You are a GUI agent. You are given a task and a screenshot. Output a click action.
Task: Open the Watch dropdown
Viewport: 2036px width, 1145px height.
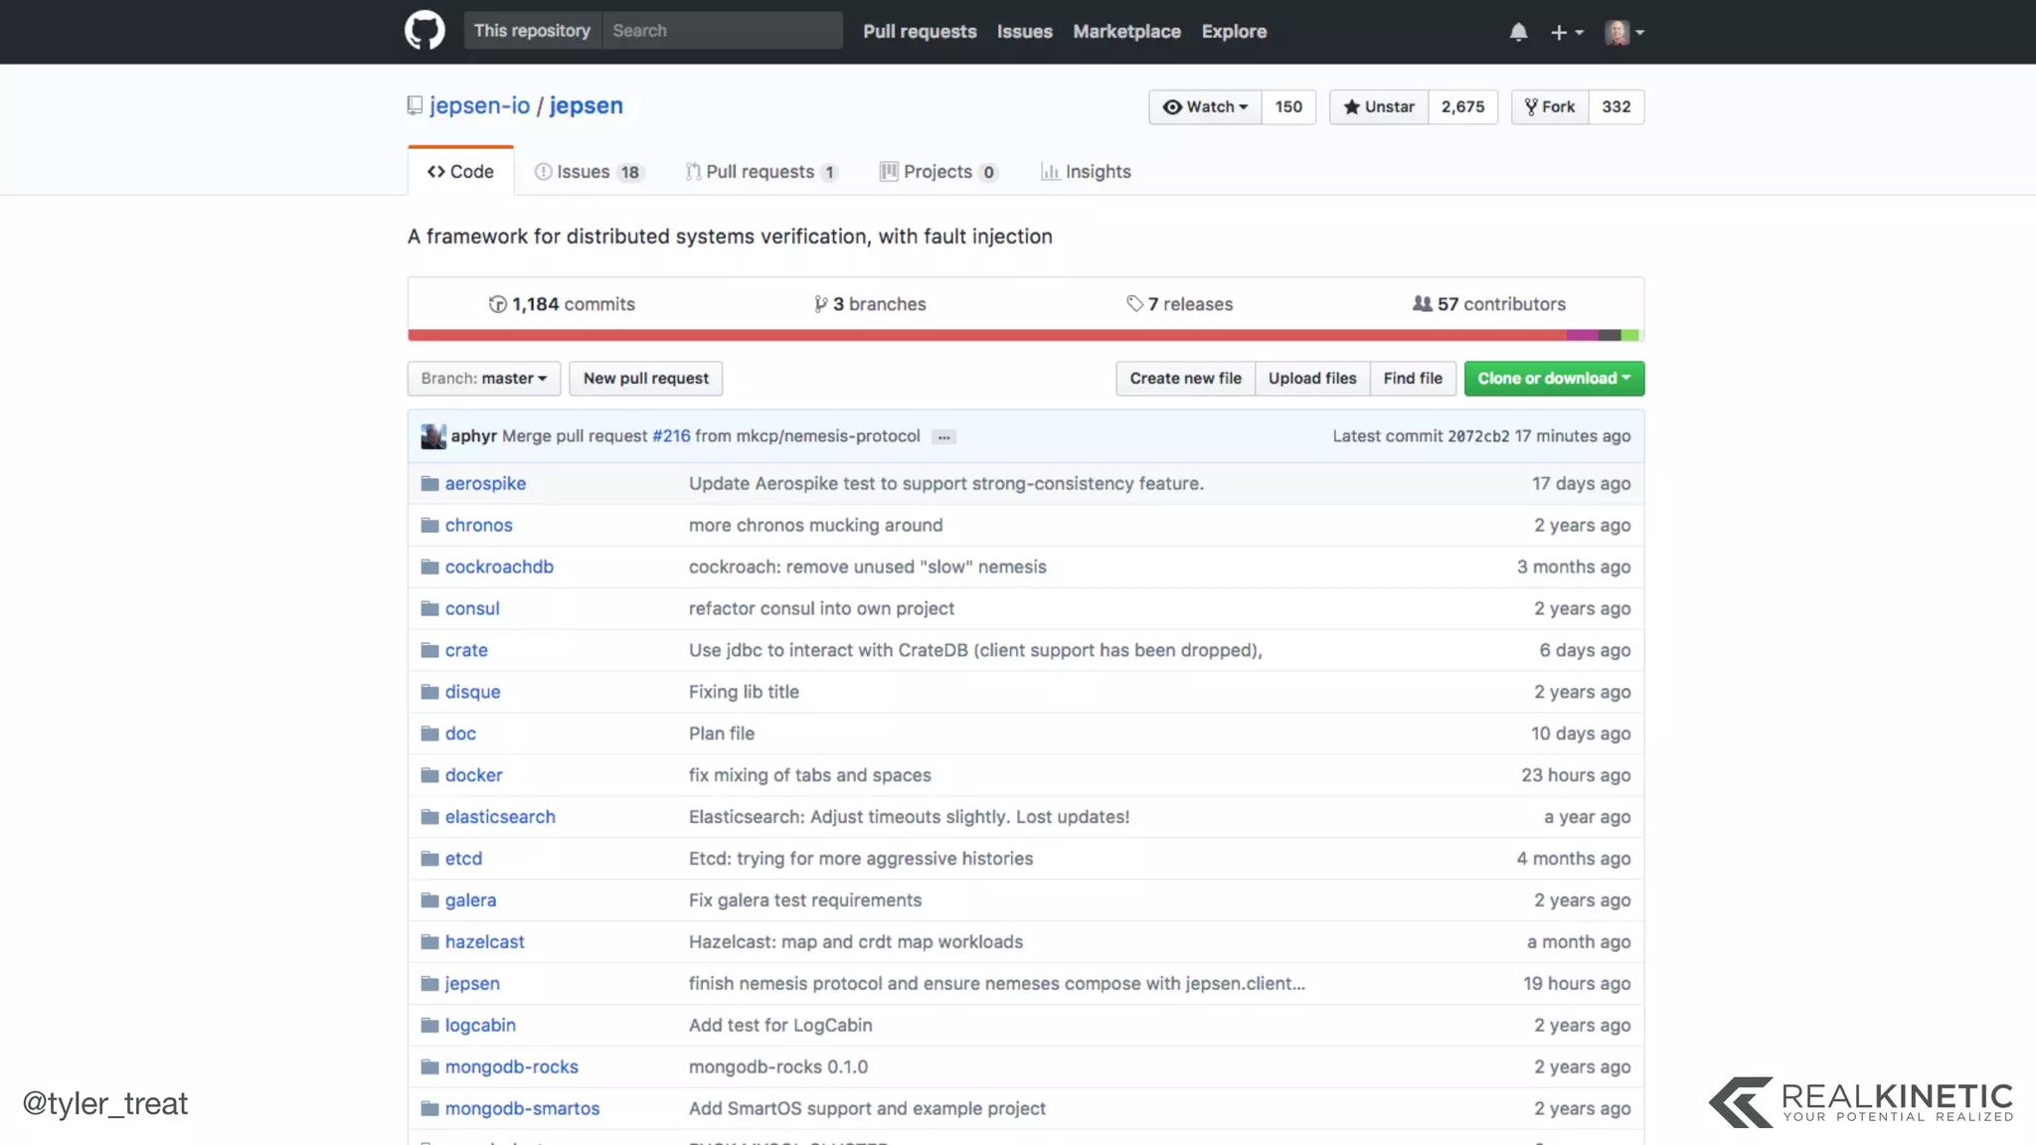point(1205,107)
